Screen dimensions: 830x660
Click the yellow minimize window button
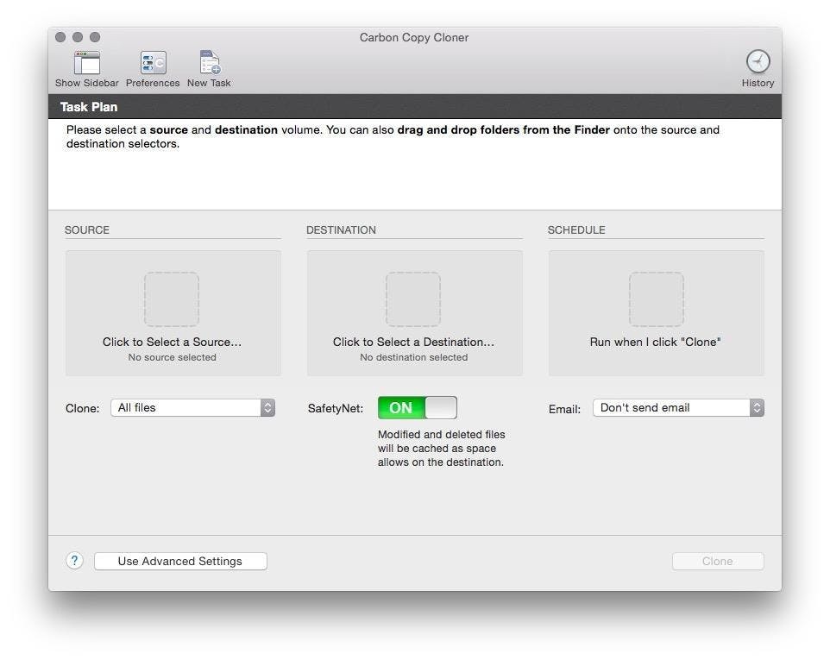click(x=78, y=37)
